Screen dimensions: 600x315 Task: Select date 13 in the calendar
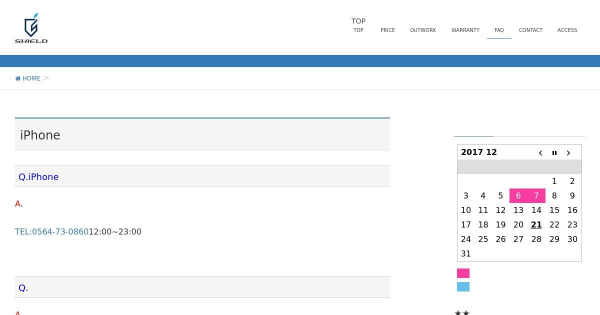tap(518, 210)
